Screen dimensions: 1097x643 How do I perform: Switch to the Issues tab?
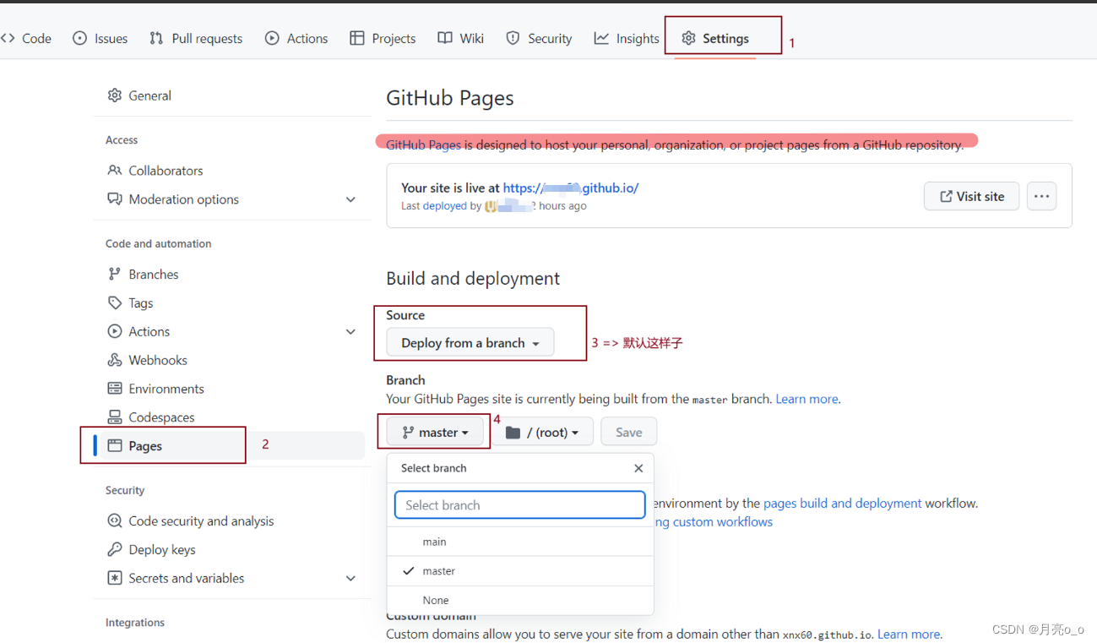(100, 38)
